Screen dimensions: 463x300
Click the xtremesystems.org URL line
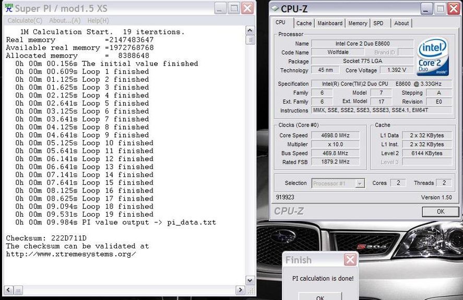click(x=71, y=254)
